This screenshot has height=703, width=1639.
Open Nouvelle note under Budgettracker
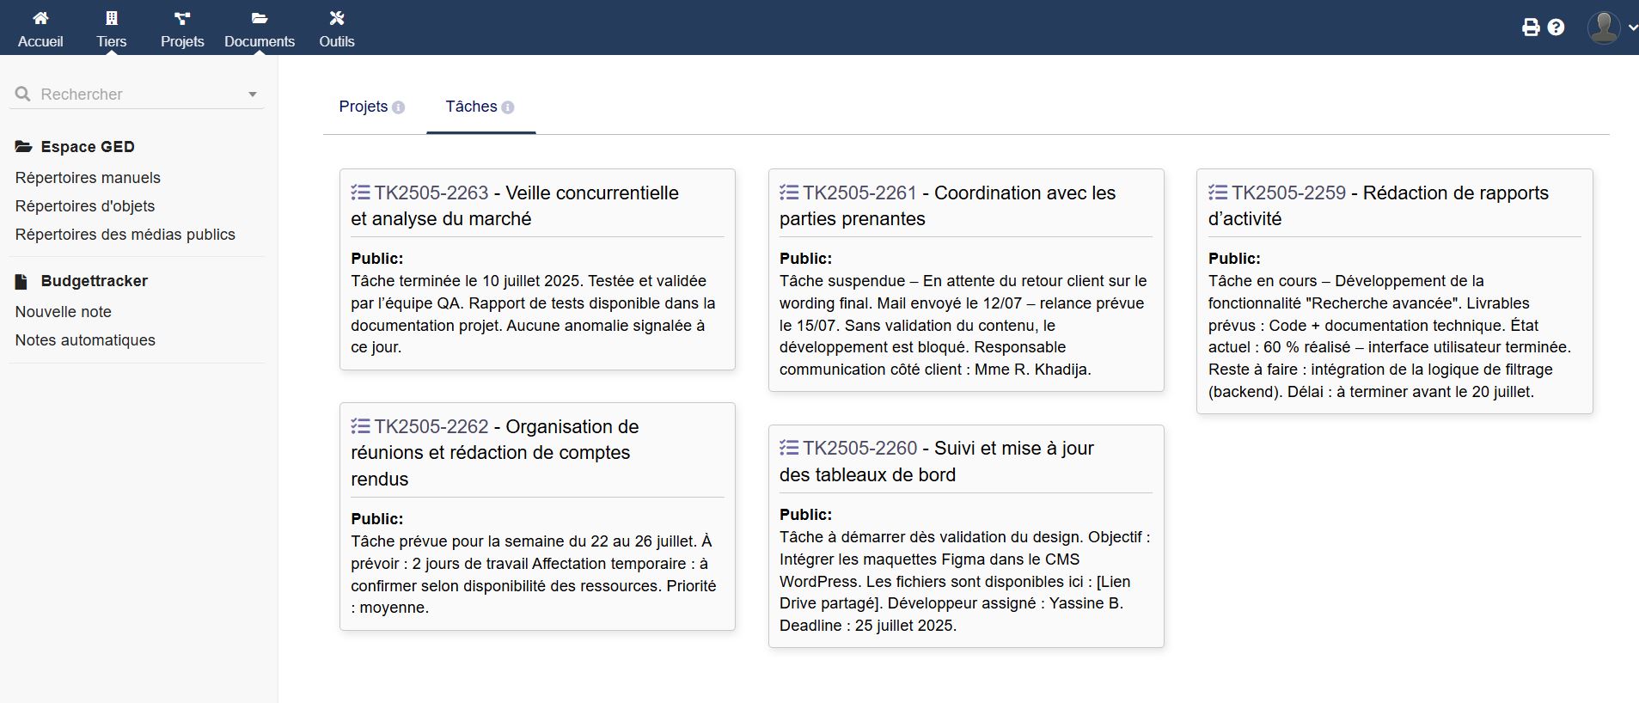[64, 312]
